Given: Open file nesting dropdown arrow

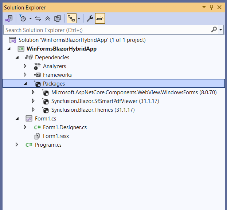Looking at the screenshot, I should [79, 19].
